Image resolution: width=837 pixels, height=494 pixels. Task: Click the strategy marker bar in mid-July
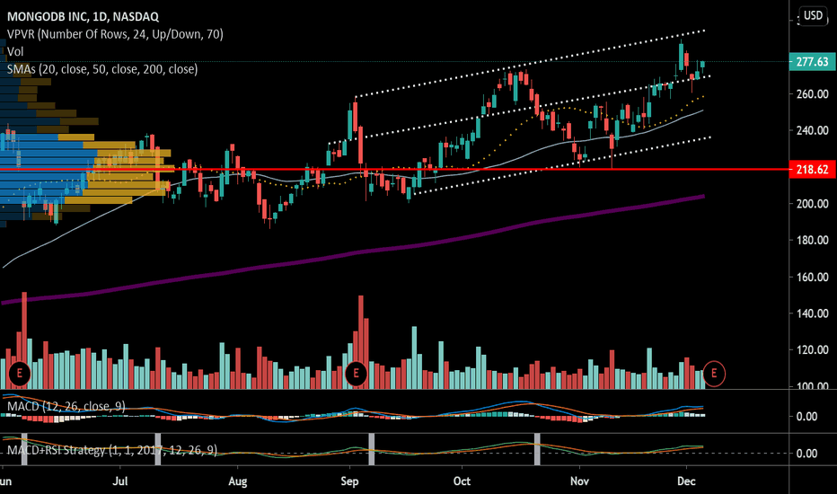click(x=158, y=449)
